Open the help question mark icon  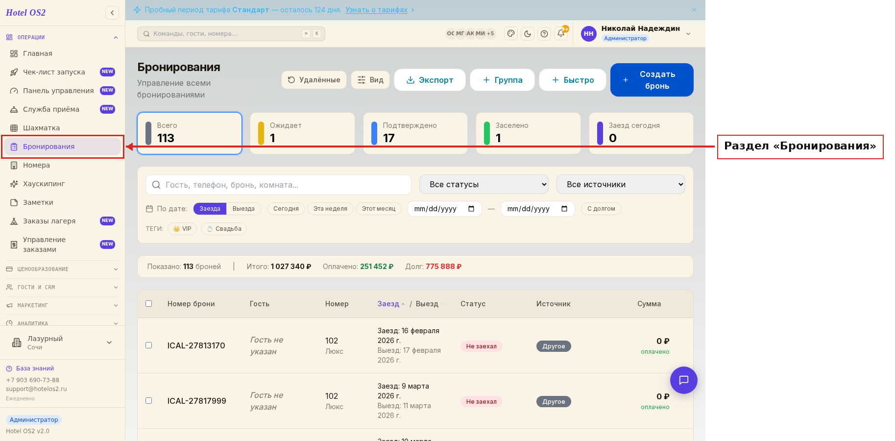(x=544, y=34)
